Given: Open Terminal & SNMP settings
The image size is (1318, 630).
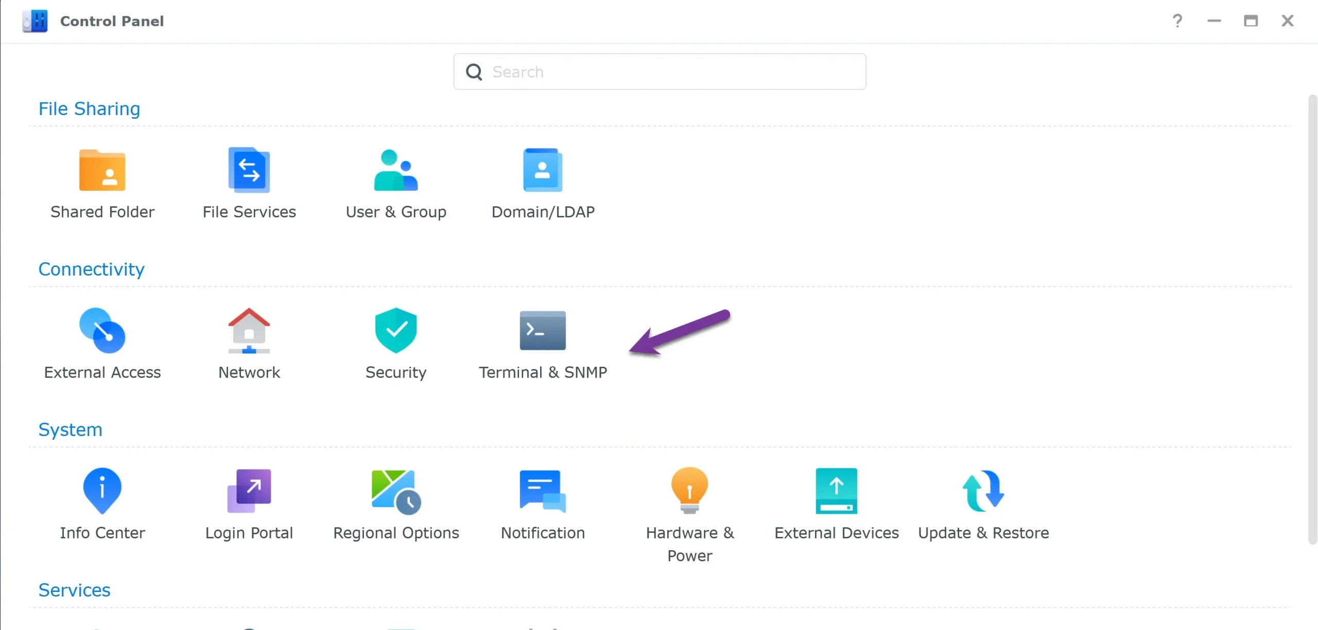Looking at the screenshot, I should tap(543, 331).
